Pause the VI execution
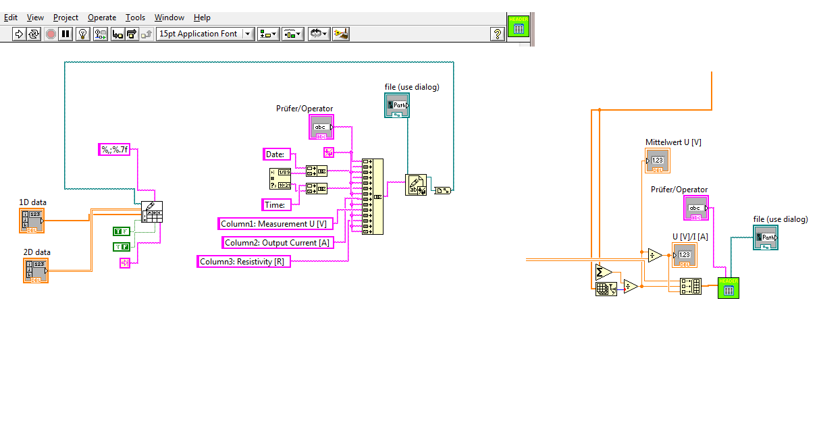Viewport: 819px width, 425px height. 65,34
